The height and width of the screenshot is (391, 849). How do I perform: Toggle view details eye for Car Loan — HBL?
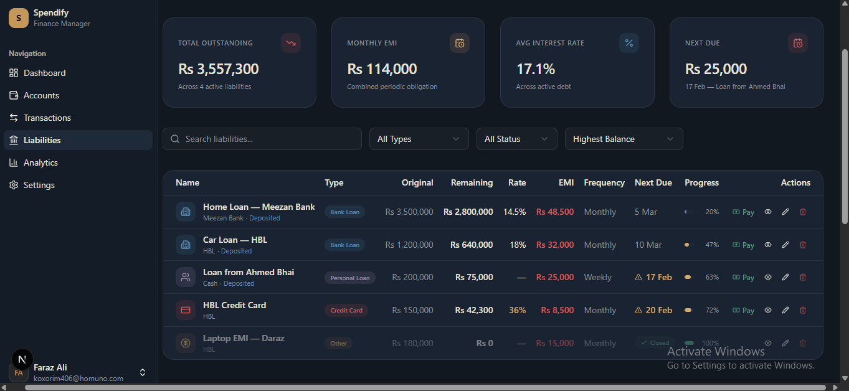pos(767,245)
